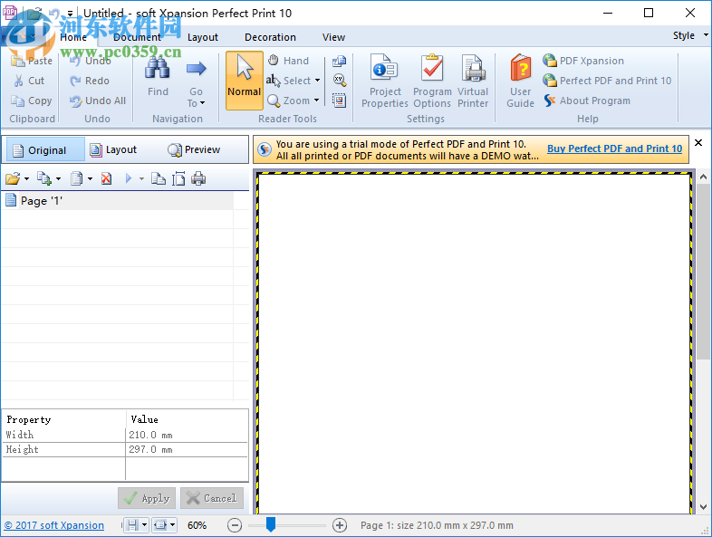Expand the add pages dropdown arrow
Viewport: 712px width, 537px height.
pyautogui.click(x=58, y=178)
